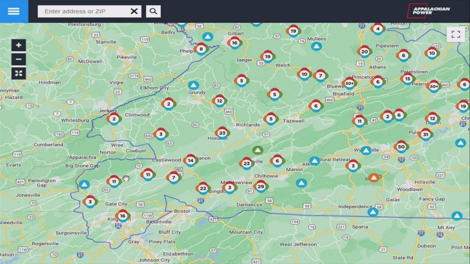This screenshot has height=264, width=470.
Task: Click the orange triangle outage marker
Action: click(x=374, y=178)
